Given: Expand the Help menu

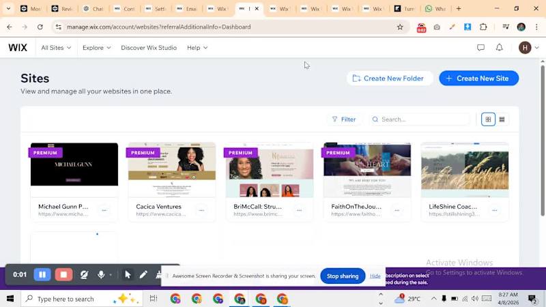Looking at the screenshot, I should pyautogui.click(x=197, y=48).
